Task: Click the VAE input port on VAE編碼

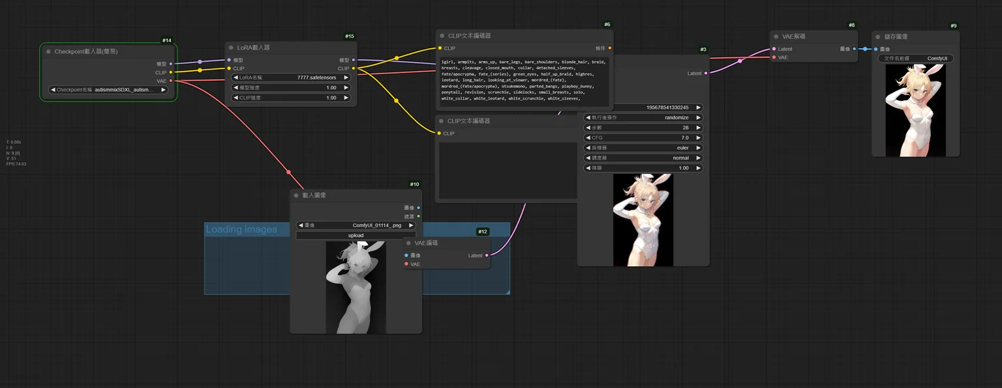Action: [406, 264]
